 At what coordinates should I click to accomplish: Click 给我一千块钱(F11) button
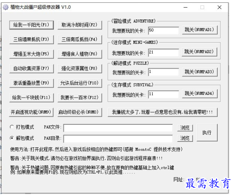31,98
